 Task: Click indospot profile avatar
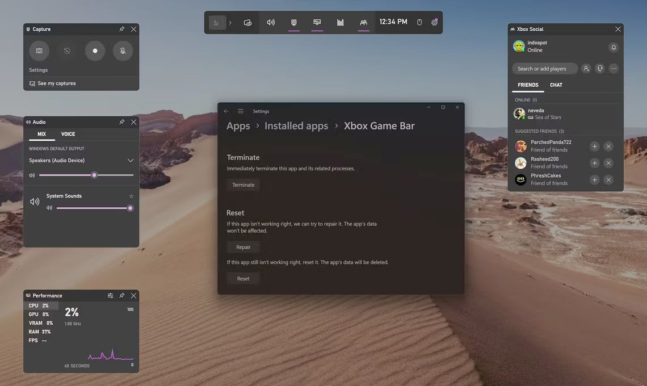(519, 46)
